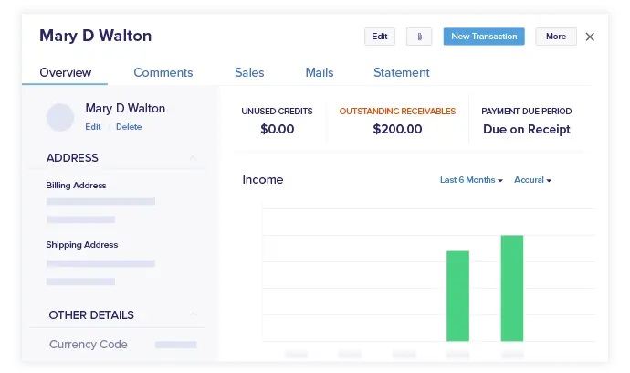Click the Outstanding Receivables $200.00 amount
630x373 pixels.
click(x=397, y=129)
